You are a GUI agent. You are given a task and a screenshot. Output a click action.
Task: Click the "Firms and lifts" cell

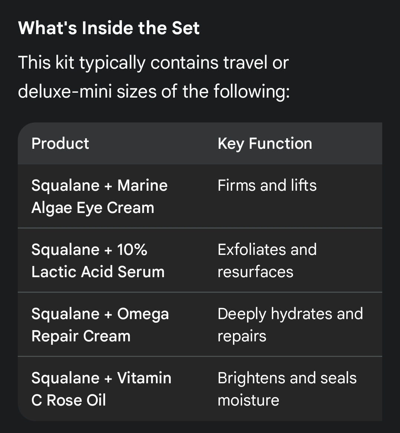267,186
